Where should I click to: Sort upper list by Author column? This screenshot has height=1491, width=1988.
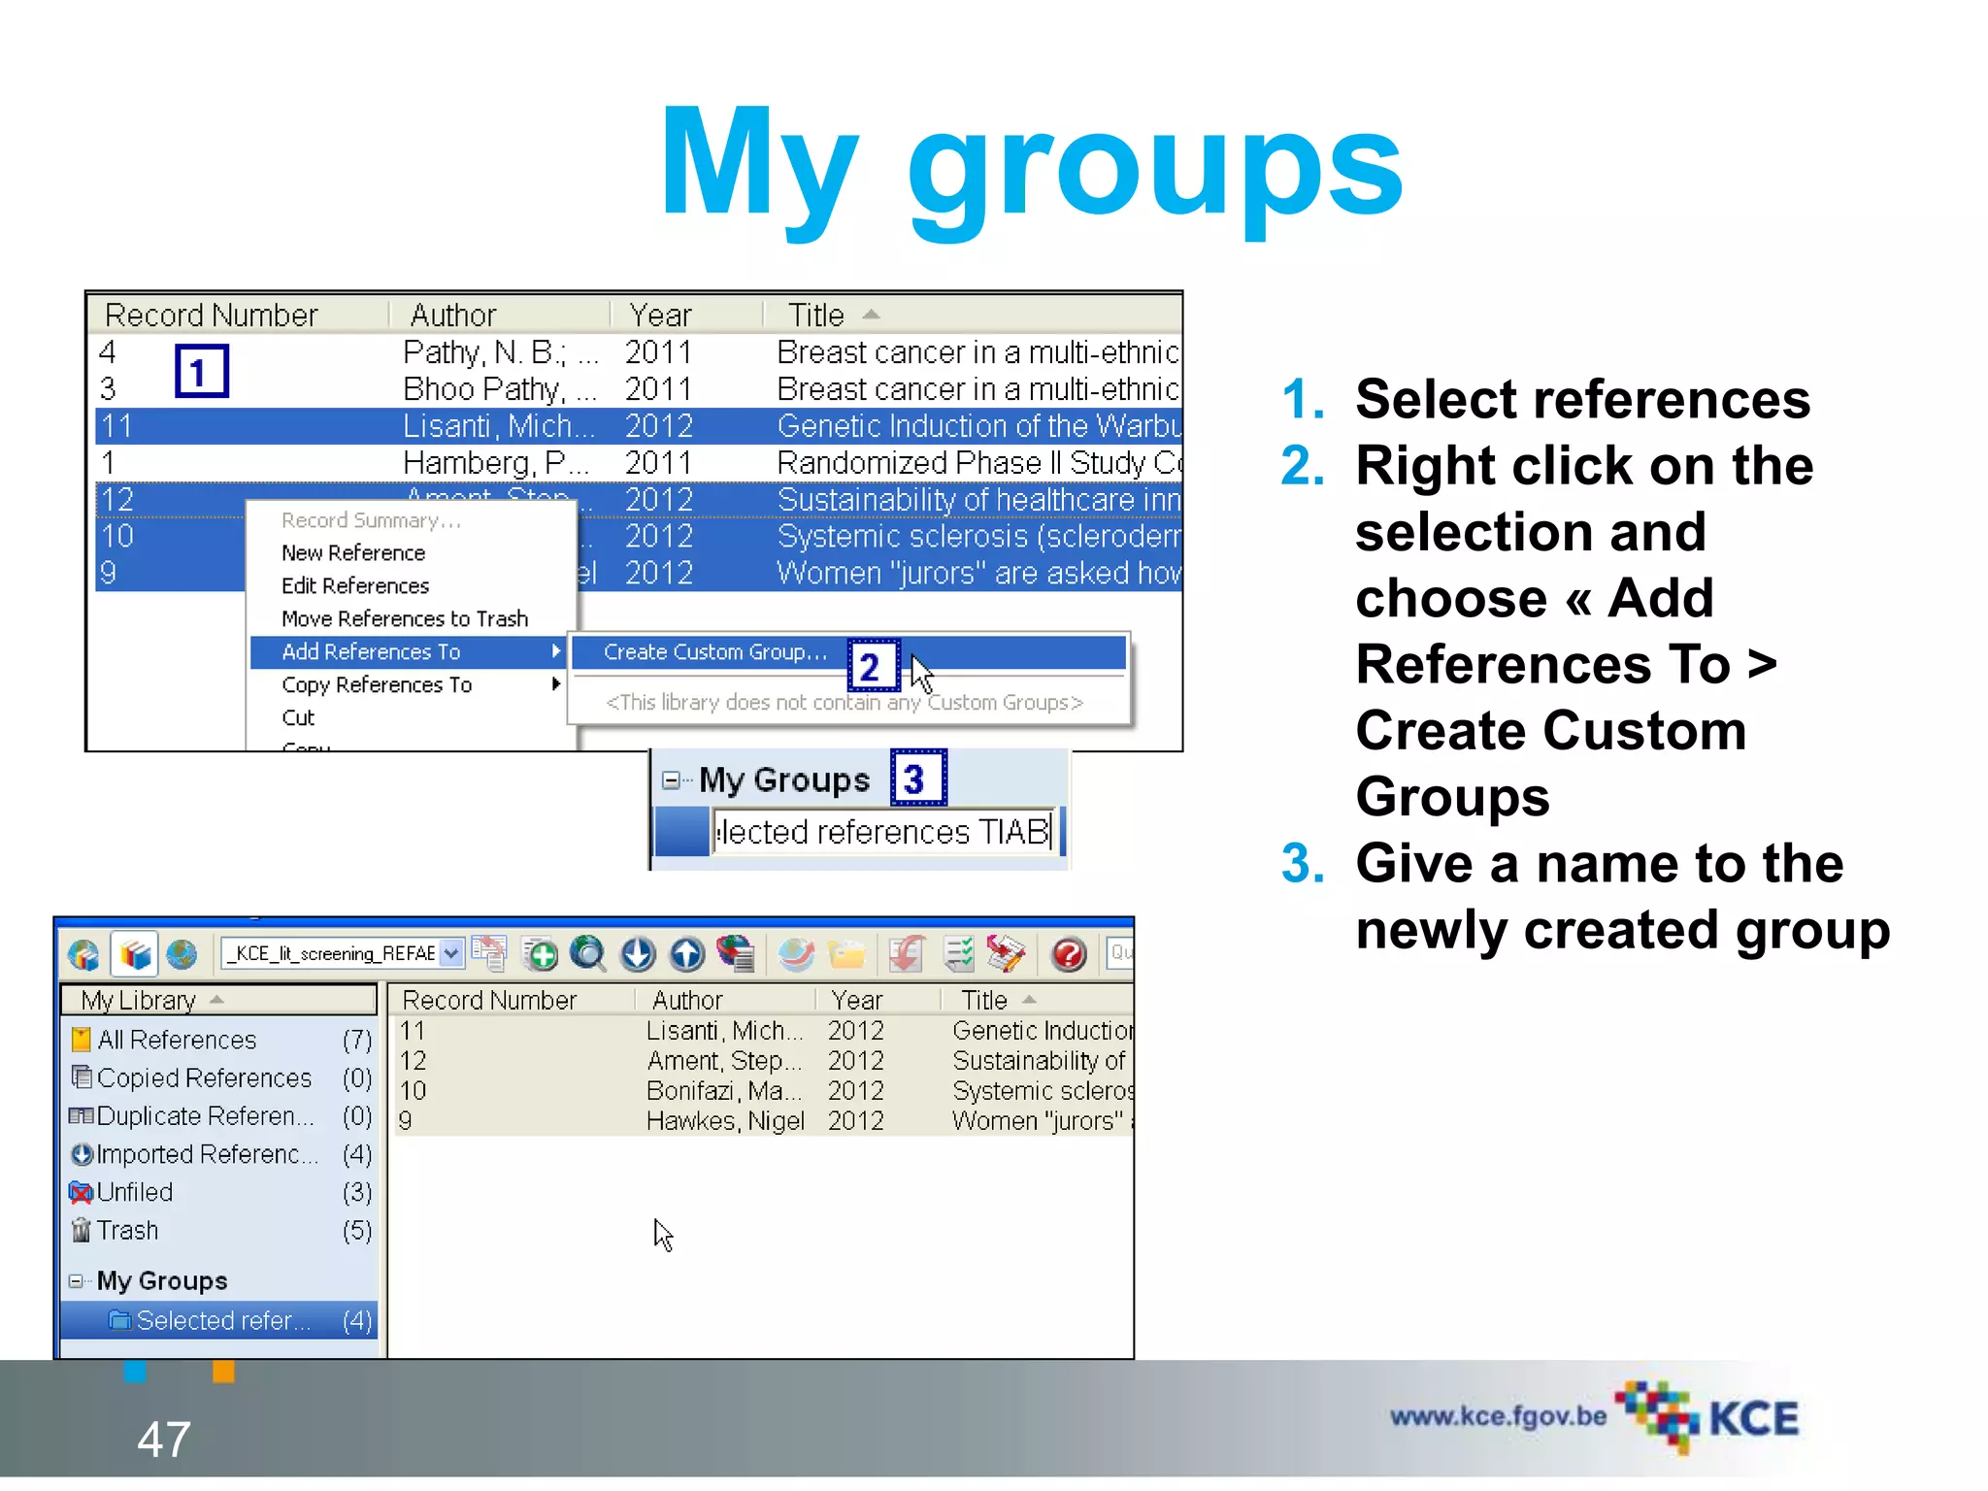coord(499,315)
